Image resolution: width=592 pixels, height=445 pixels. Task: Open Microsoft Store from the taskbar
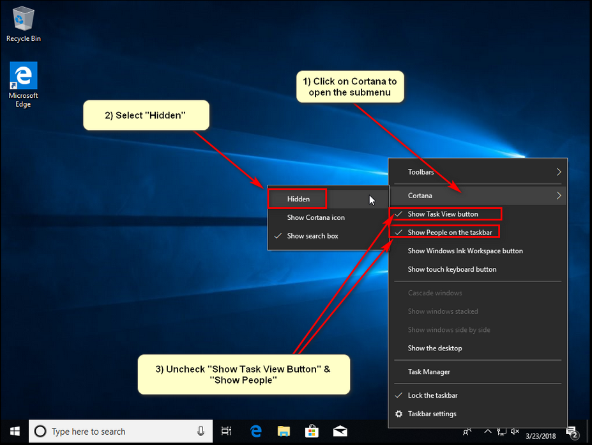tap(312, 431)
